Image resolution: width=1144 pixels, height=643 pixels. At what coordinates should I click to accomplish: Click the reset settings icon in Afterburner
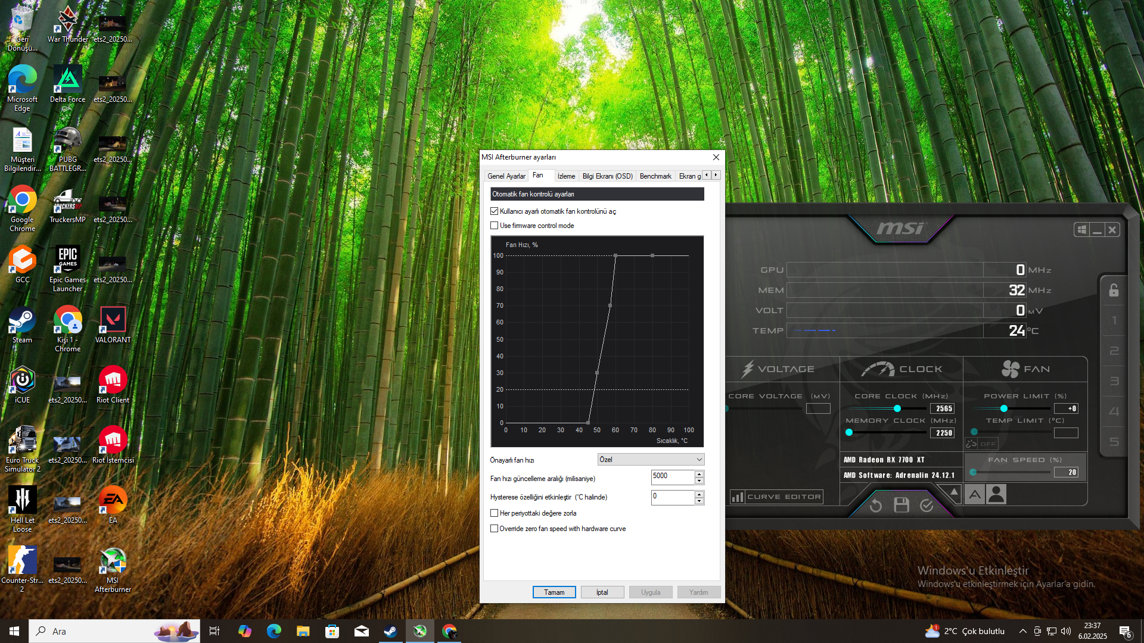pyautogui.click(x=875, y=505)
